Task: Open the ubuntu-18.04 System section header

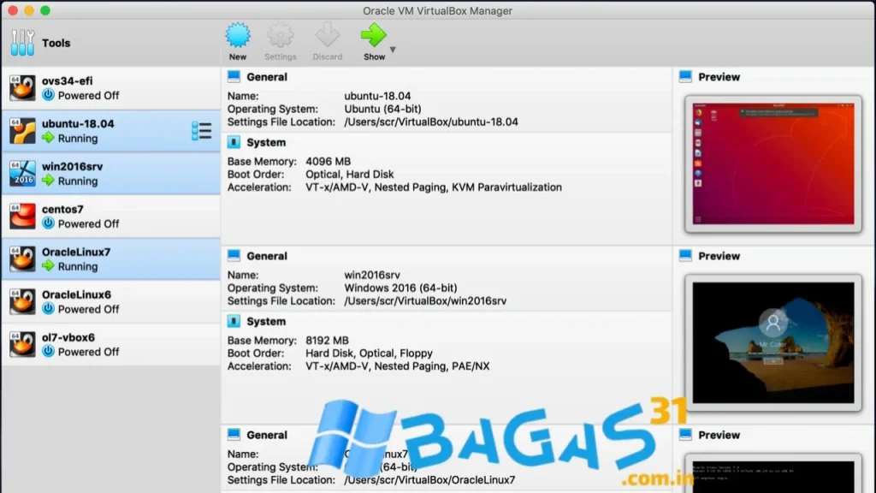Action: coord(265,143)
